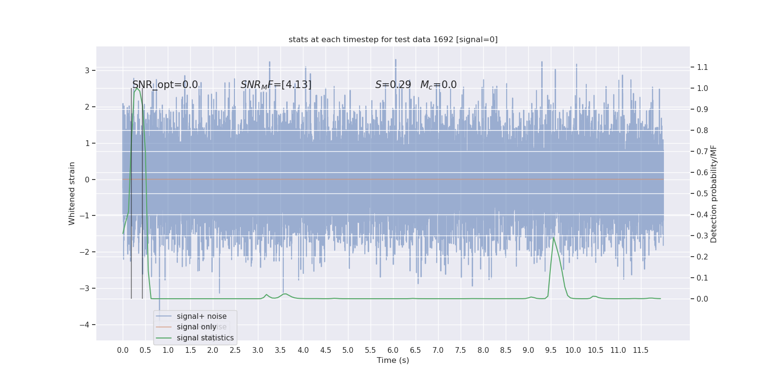Viewport: 767px width, 383px height.
Task: Click x-axis tick label 2.5
Action: (x=235, y=350)
